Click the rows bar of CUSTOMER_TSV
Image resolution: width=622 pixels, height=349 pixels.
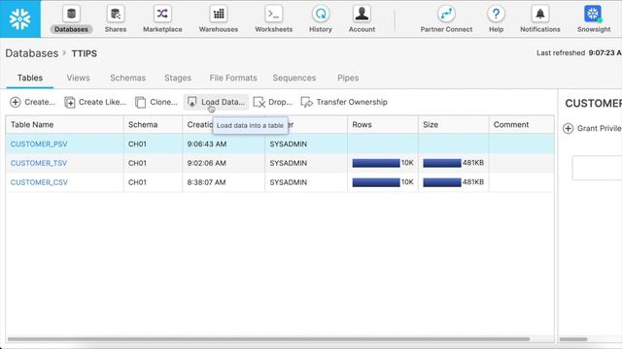[x=376, y=163]
